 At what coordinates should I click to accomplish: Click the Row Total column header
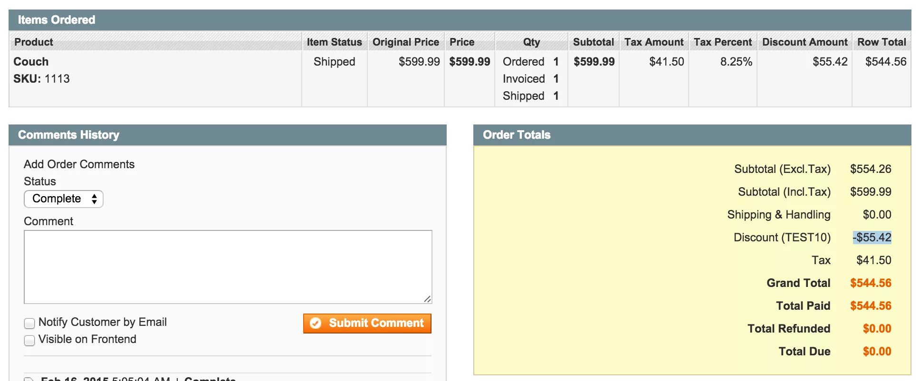[x=882, y=42]
